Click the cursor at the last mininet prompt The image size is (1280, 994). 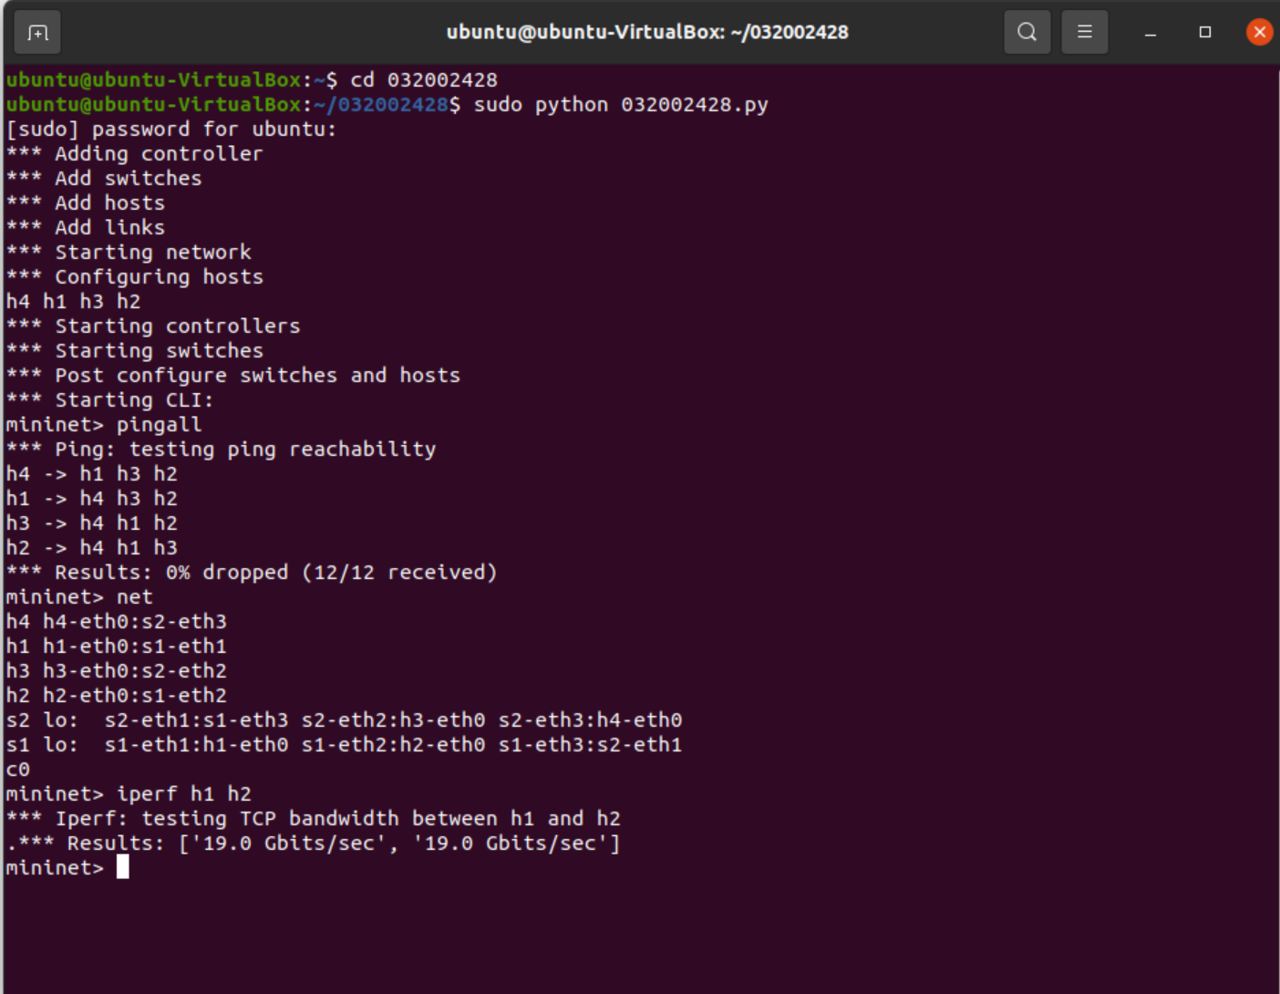123,867
